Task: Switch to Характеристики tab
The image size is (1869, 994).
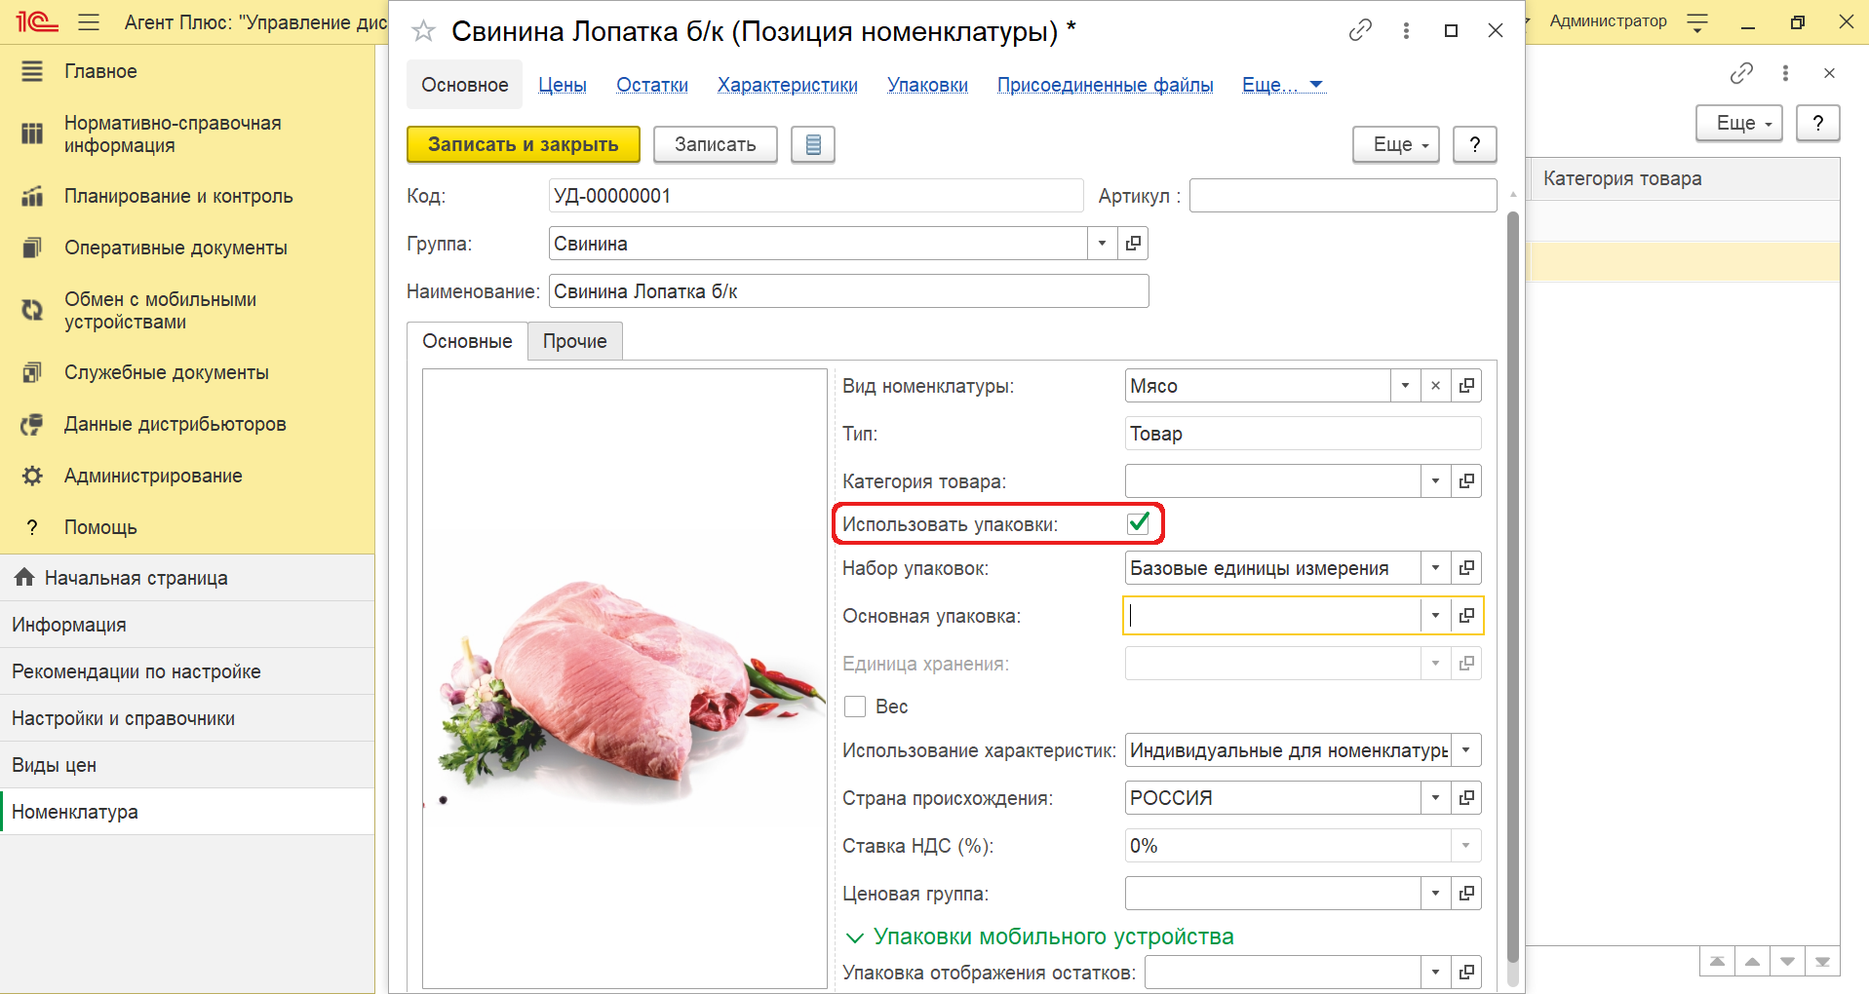Action: (x=788, y=85)
